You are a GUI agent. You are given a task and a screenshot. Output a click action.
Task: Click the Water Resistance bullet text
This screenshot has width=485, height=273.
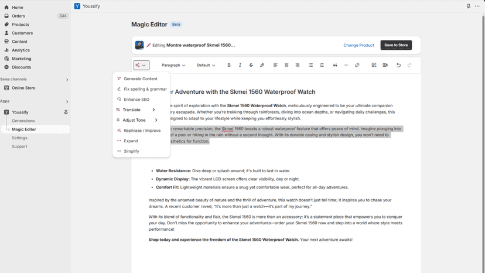(223, 171)
